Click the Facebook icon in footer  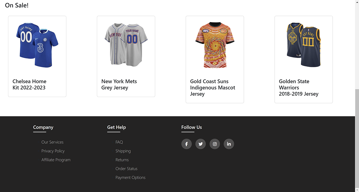[x=186, y=144]
